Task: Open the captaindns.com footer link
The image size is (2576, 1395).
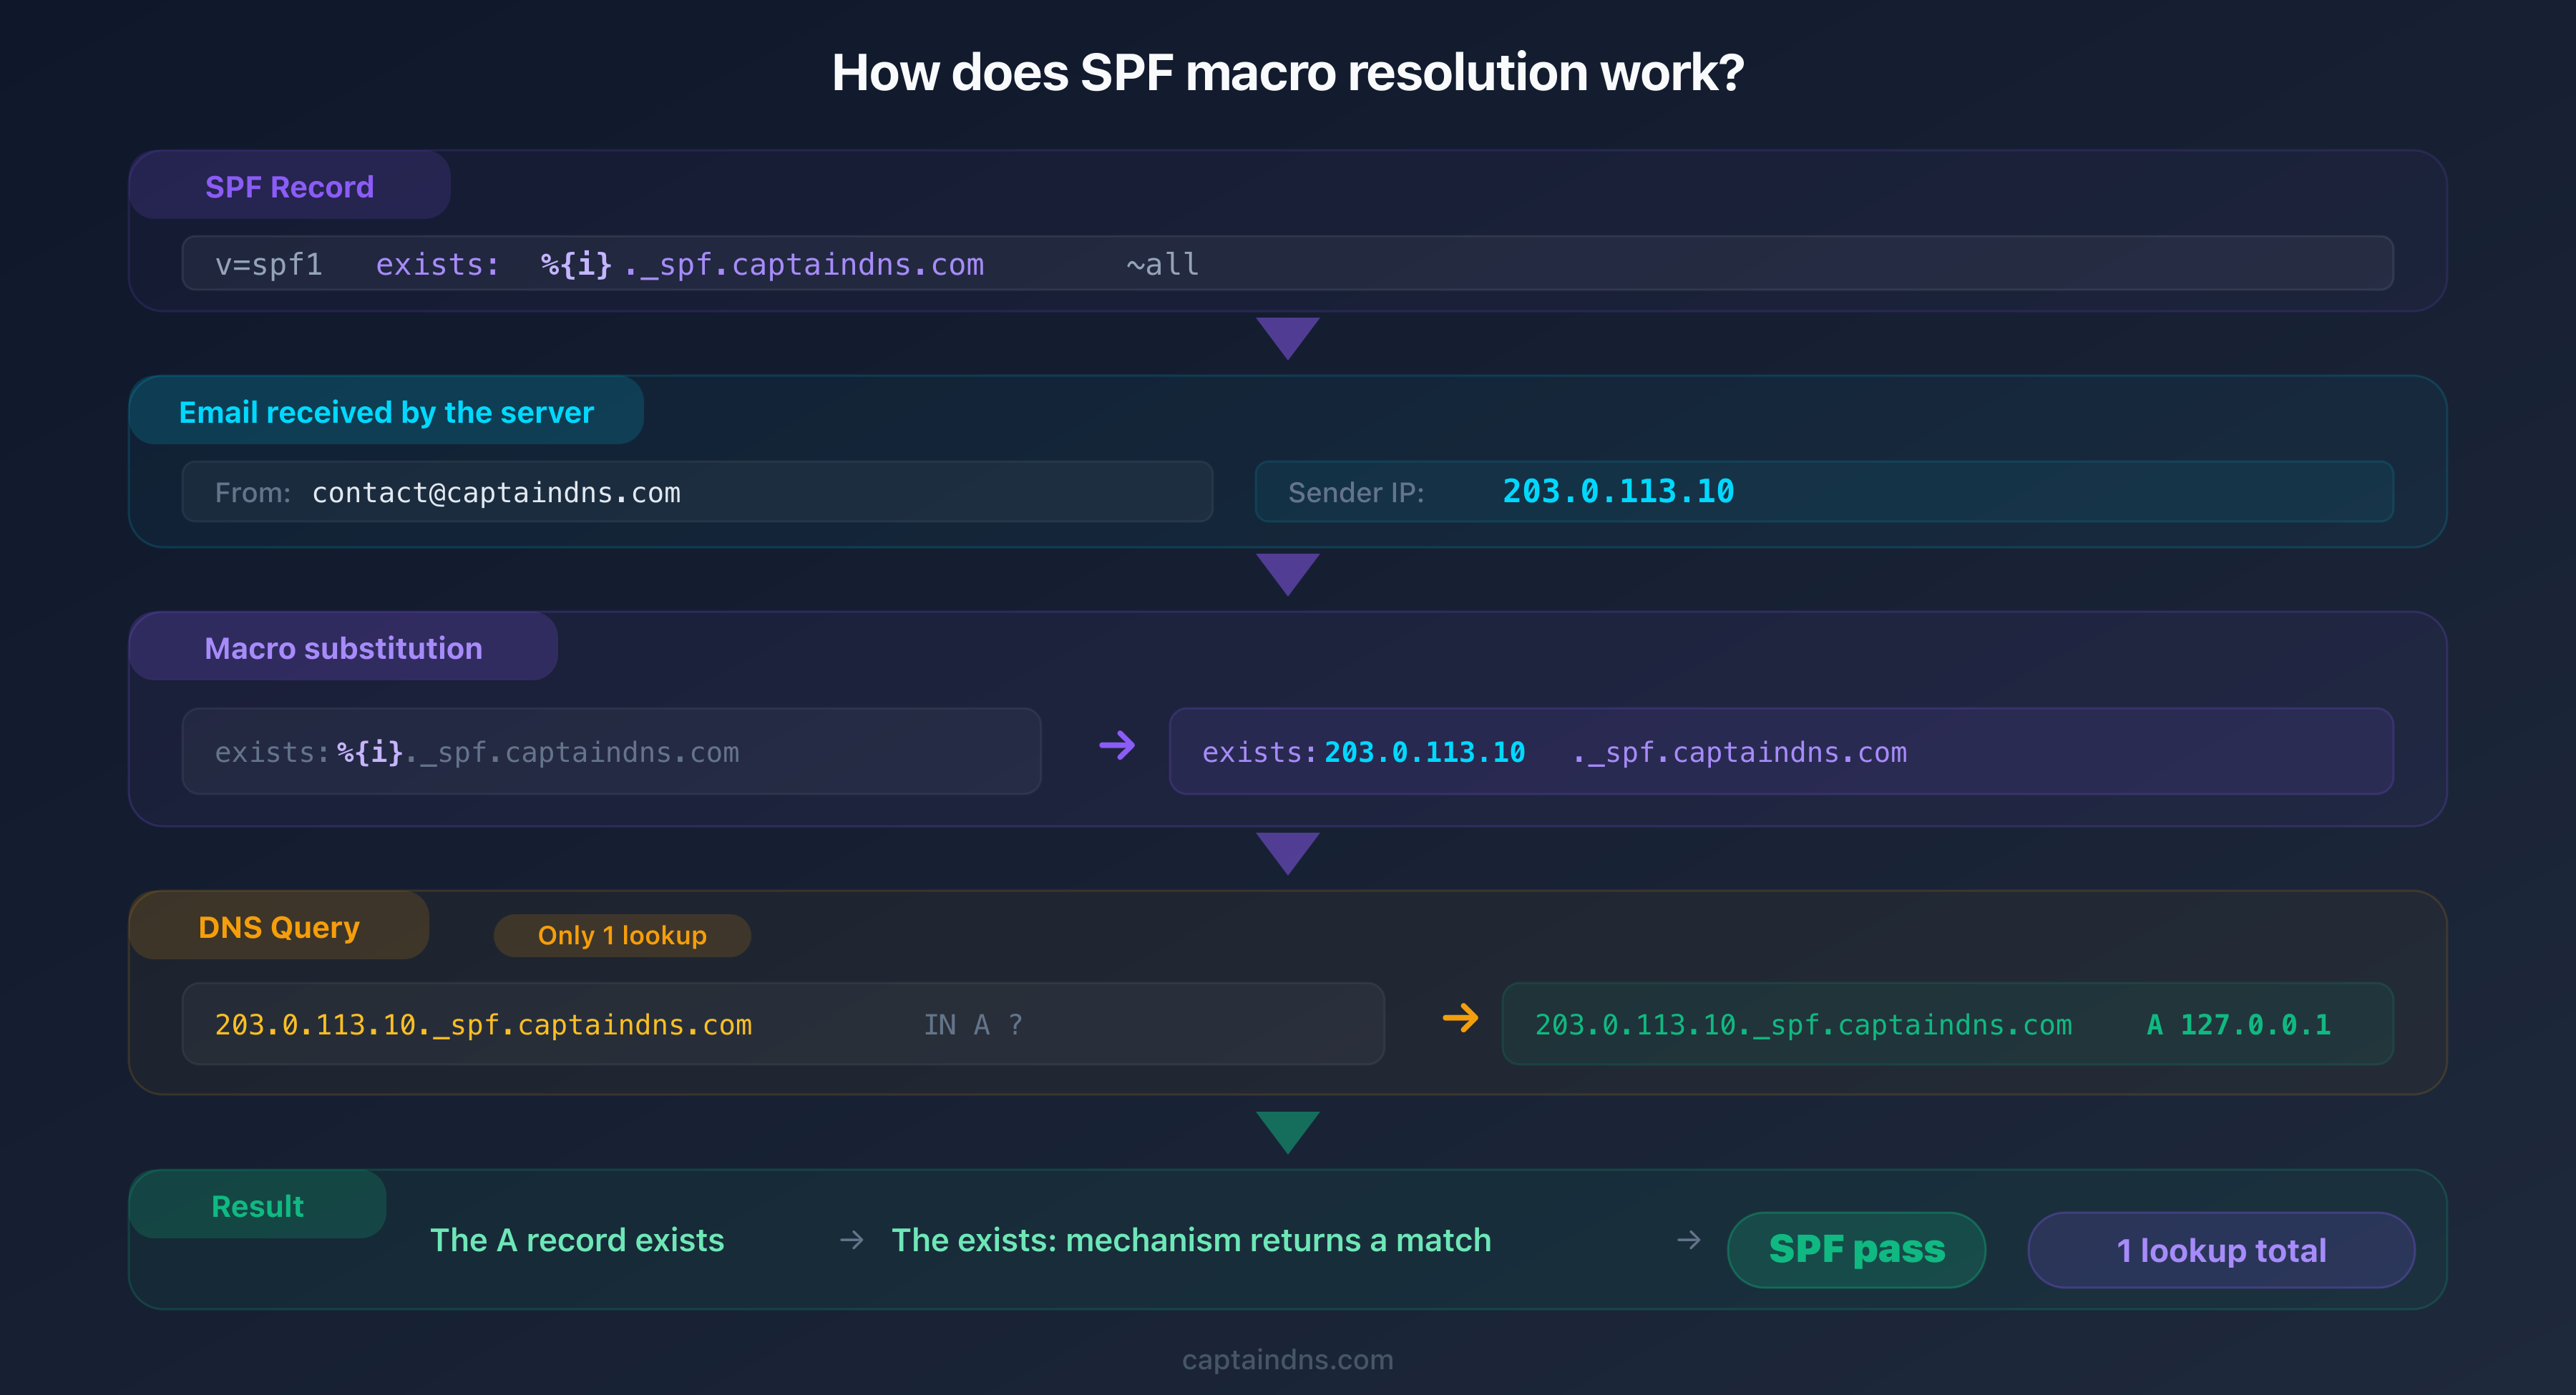Action: (x=1288, y=1359)
